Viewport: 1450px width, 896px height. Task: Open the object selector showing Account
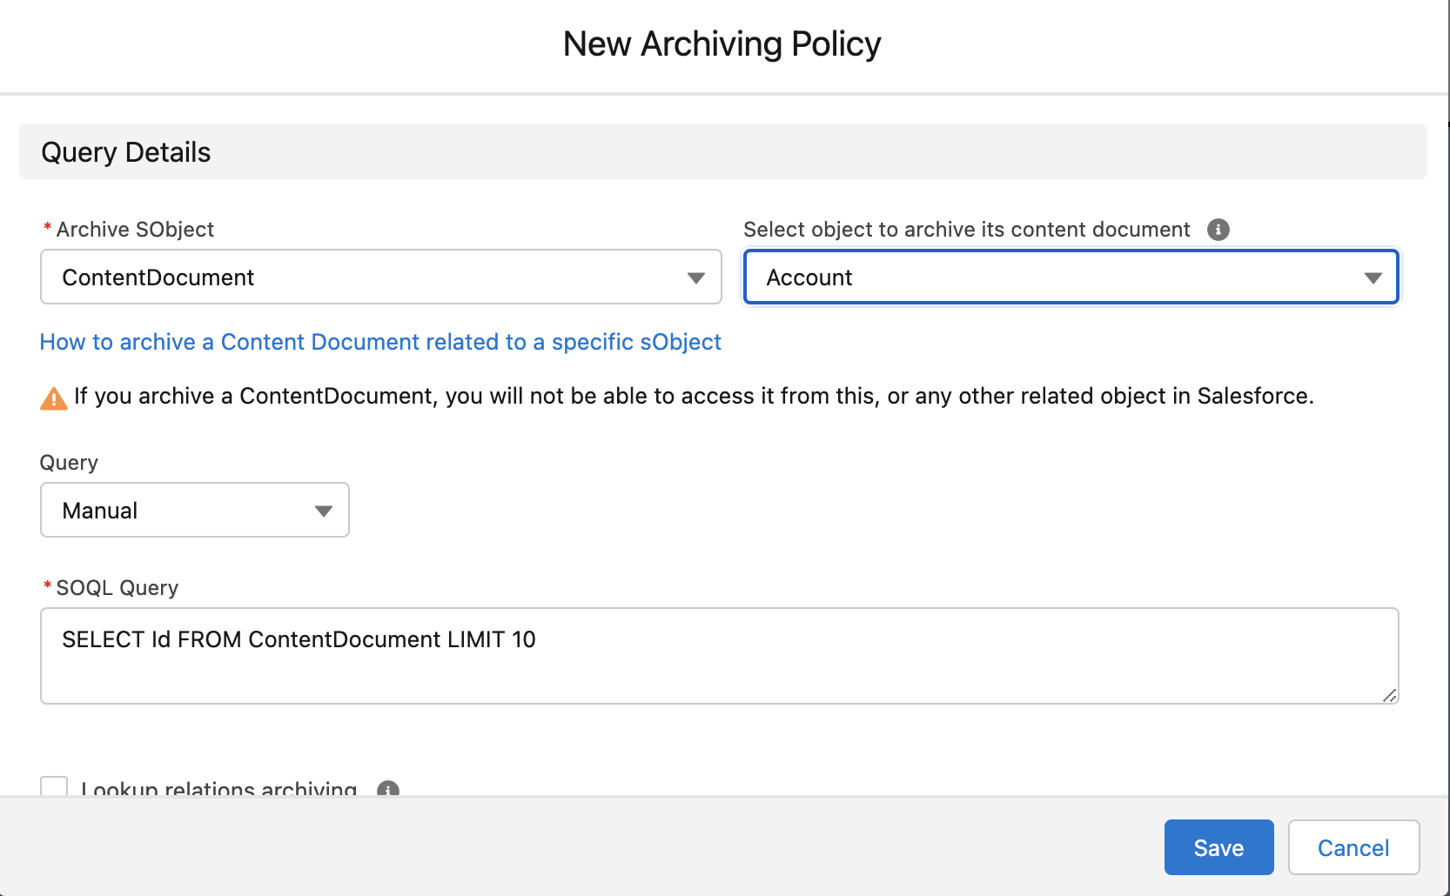coord(1071,277)
